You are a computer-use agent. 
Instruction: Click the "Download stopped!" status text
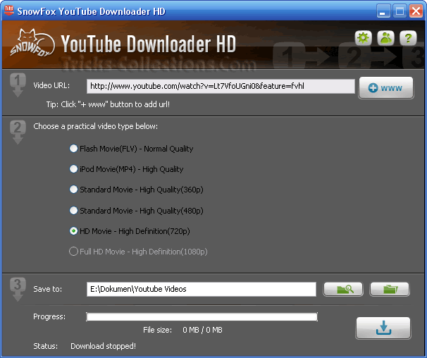click(103, 346)
